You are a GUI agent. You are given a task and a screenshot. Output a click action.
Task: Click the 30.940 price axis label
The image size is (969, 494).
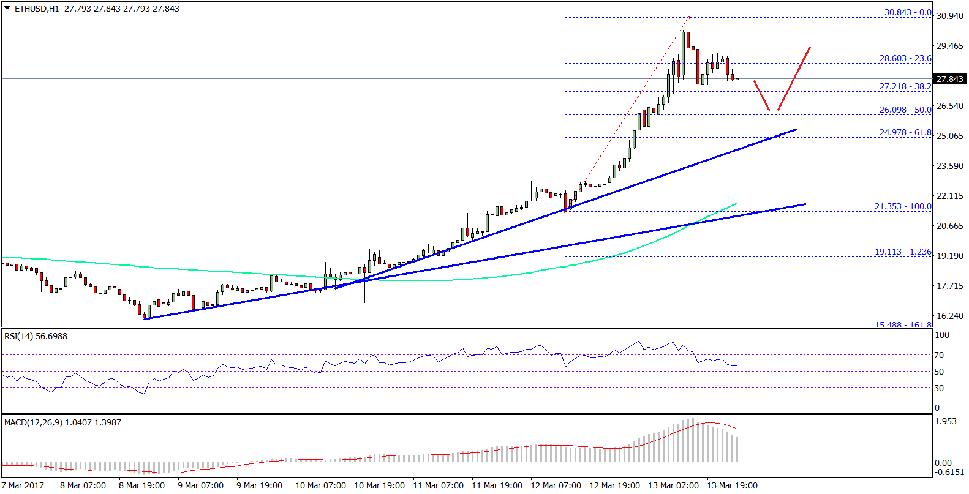pos(949,16)
